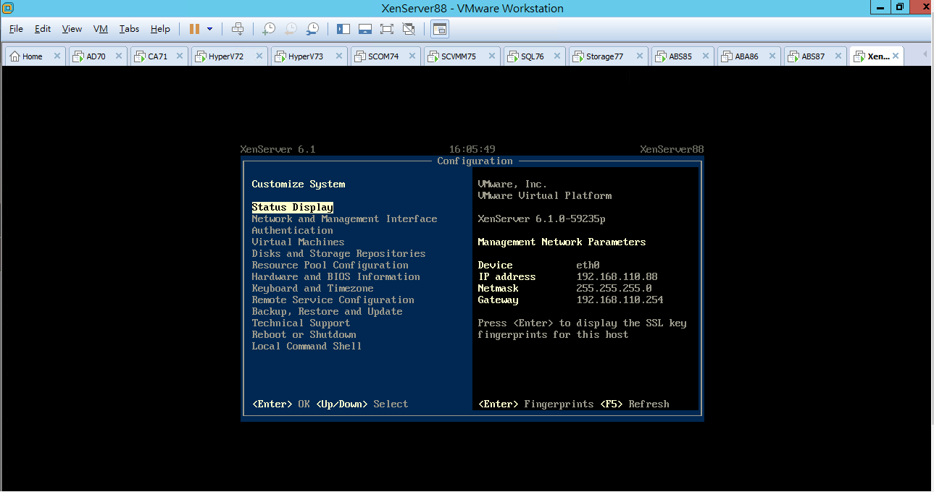
Task: Switch to the ABA86 tab
Action: pyautogui.click(x=749, y=56)
